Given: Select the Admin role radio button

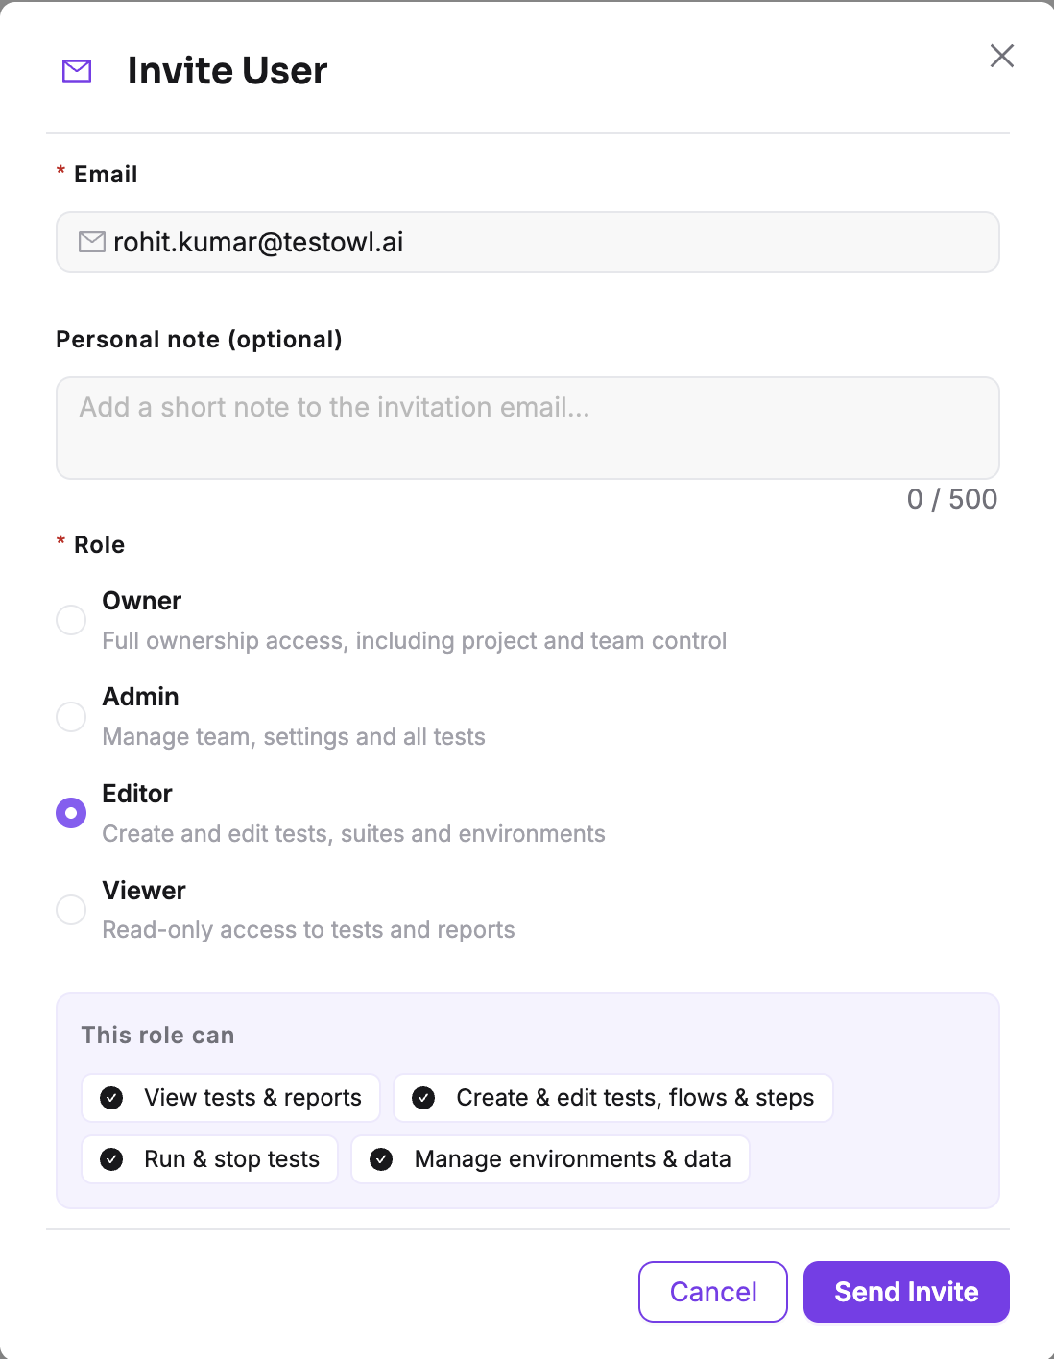Looking at the screenshot, I should click(71, 716).
